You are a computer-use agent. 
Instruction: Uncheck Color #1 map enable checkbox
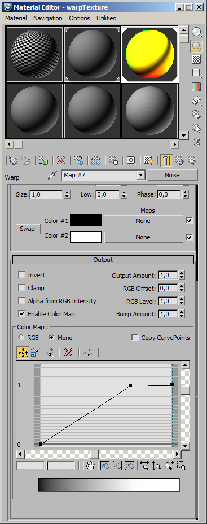[x=190, y=221]
